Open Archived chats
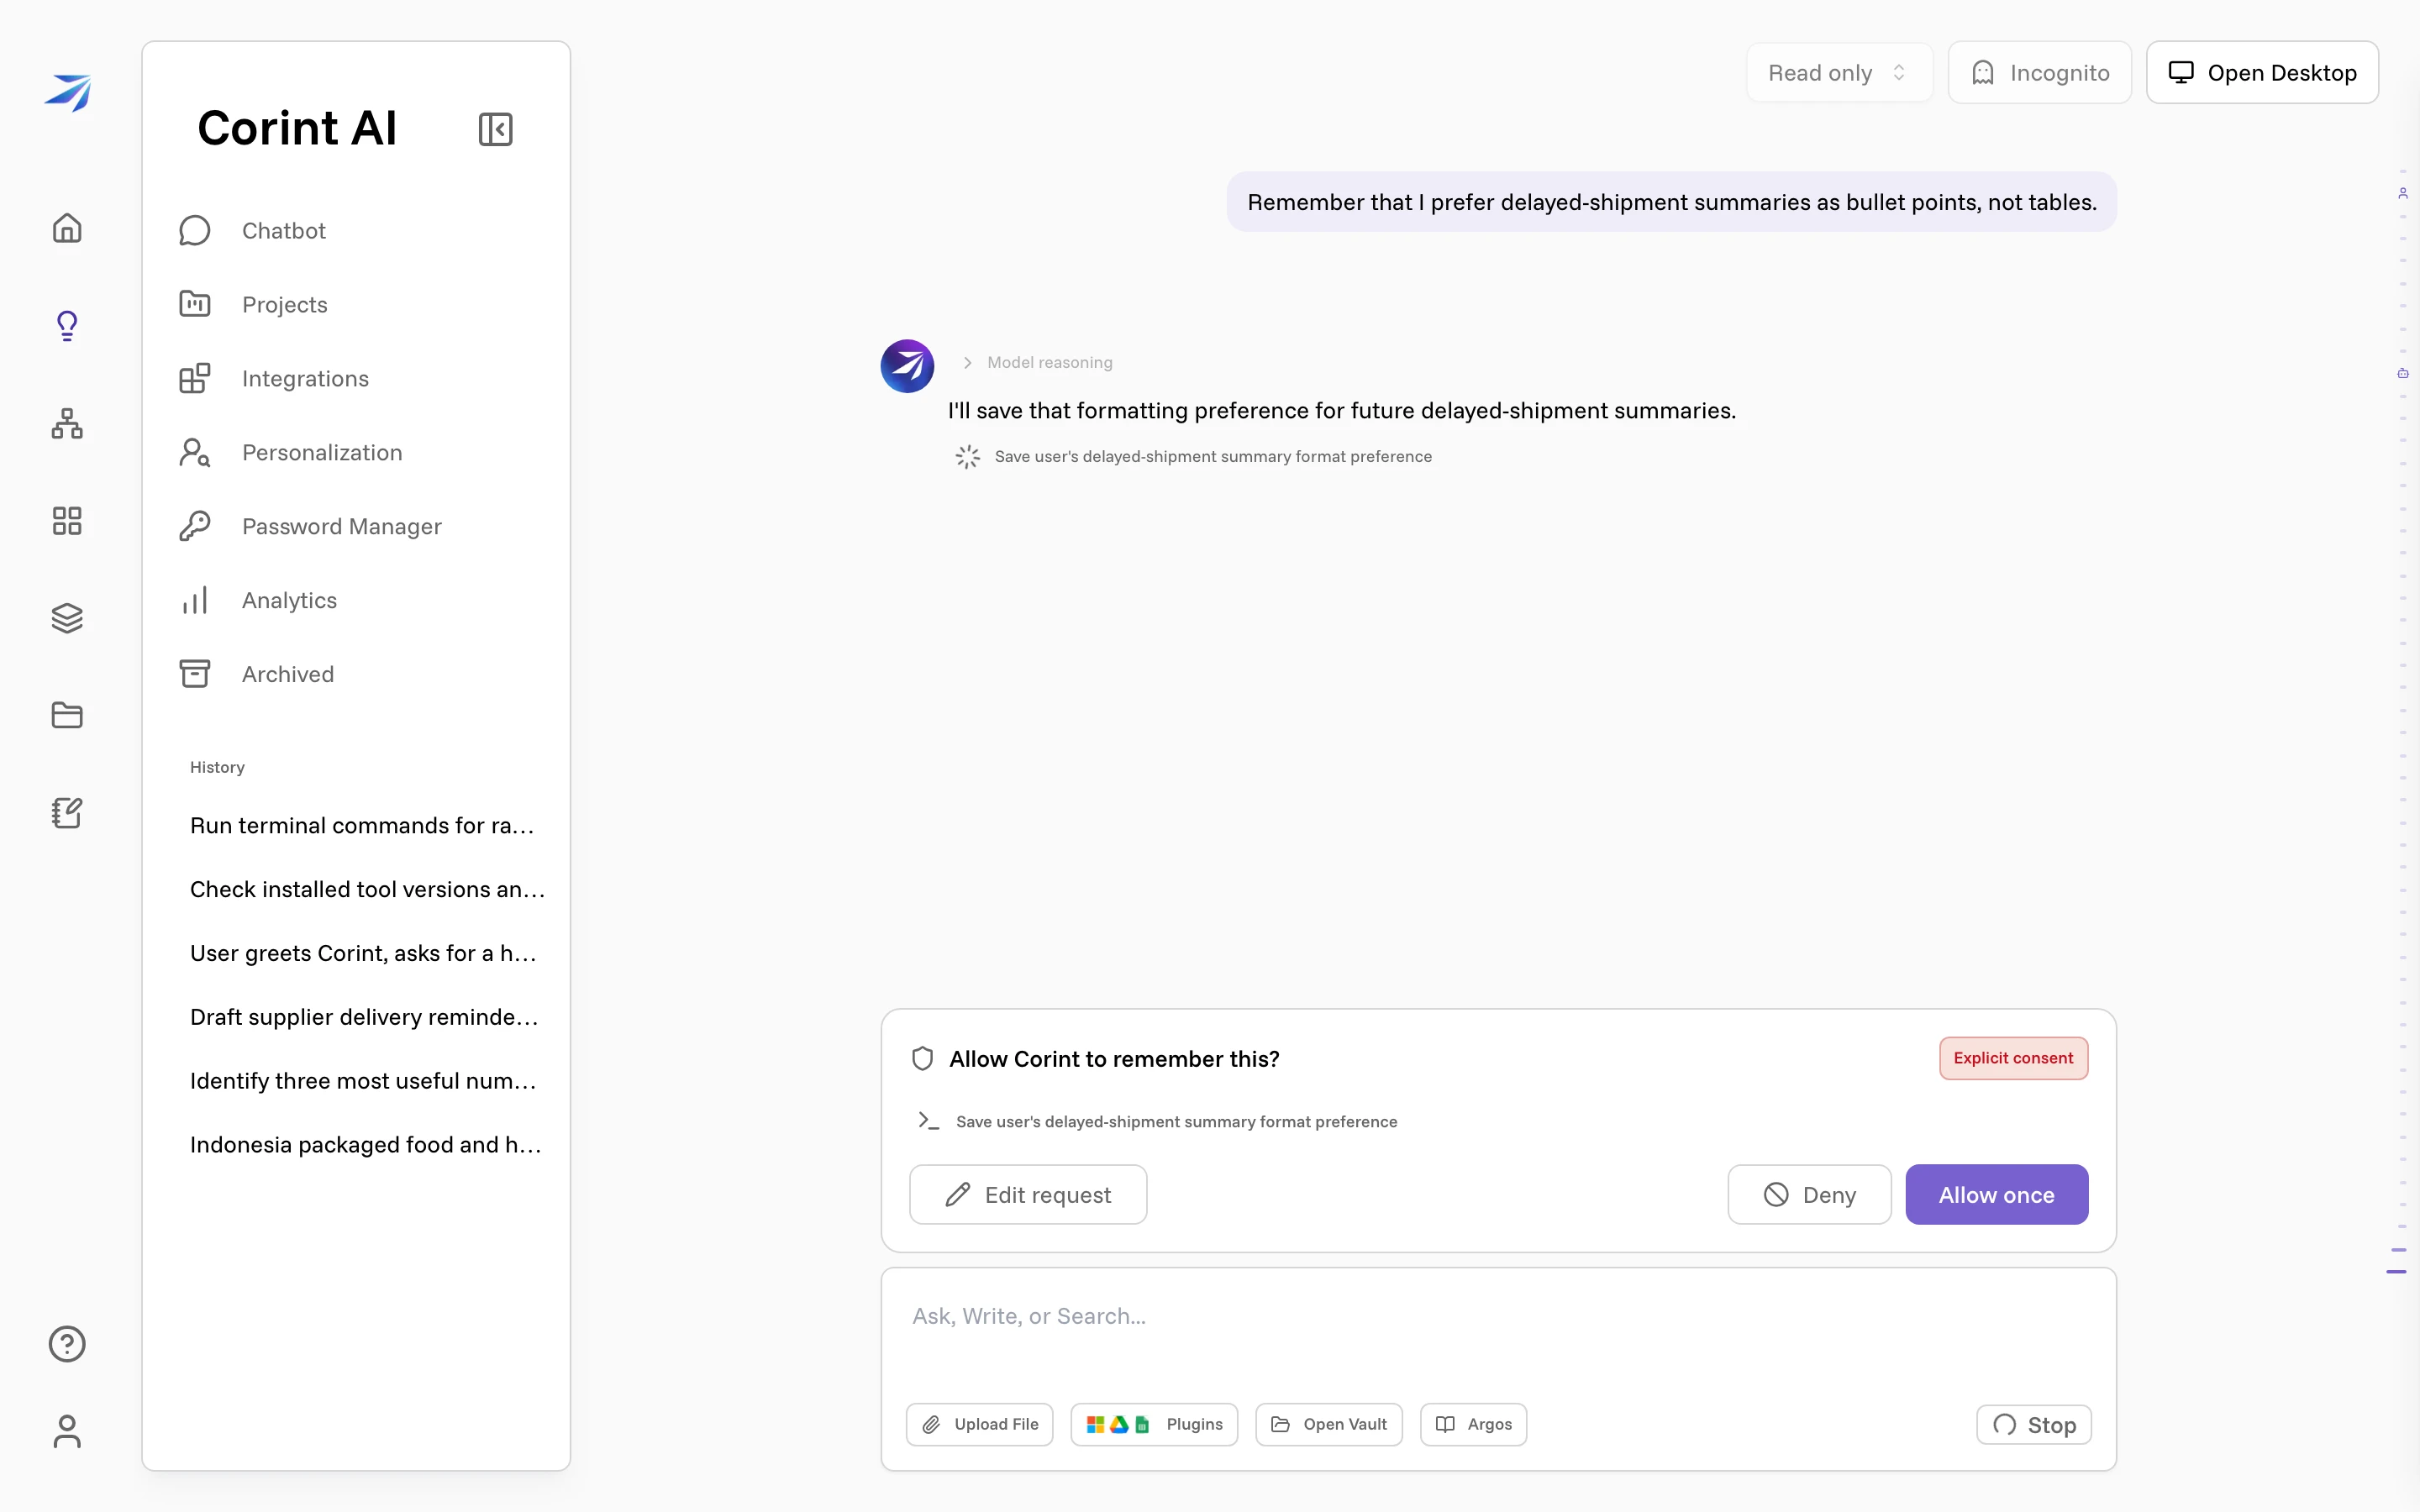2420x1512 pixels. [x=356, y=674]
